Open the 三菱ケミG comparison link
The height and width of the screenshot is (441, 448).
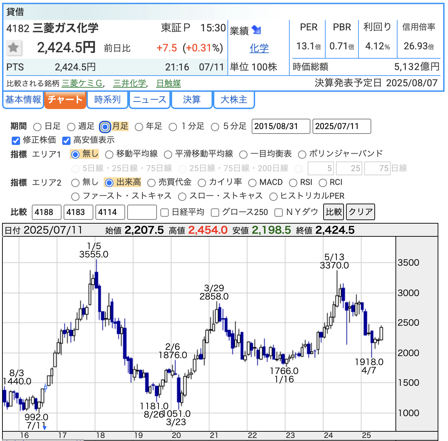tap(82, 84)
